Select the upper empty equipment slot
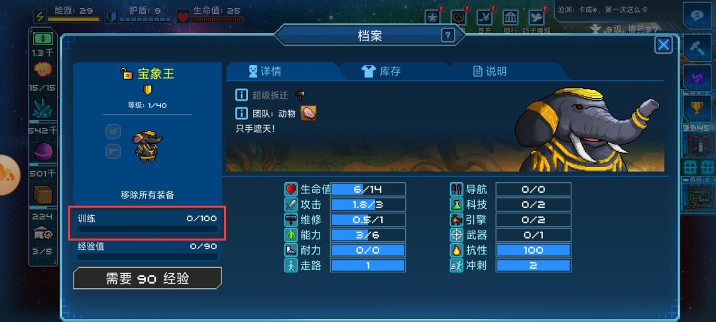 tap(113, 132)
